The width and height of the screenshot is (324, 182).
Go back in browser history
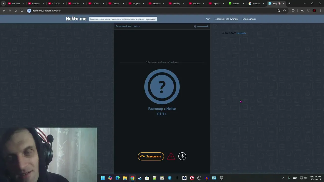pyautogui.click(x=4, y=11)
